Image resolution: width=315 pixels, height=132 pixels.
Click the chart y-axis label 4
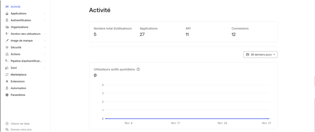(103, 85)
